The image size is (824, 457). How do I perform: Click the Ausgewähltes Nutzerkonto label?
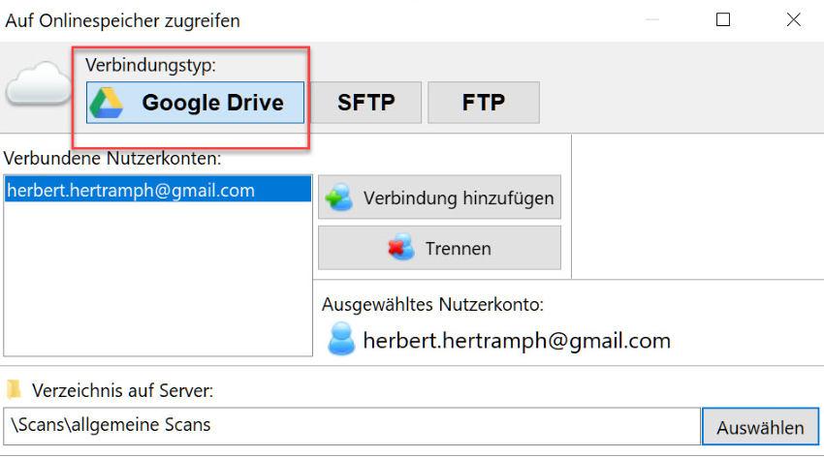click(432, 304)
